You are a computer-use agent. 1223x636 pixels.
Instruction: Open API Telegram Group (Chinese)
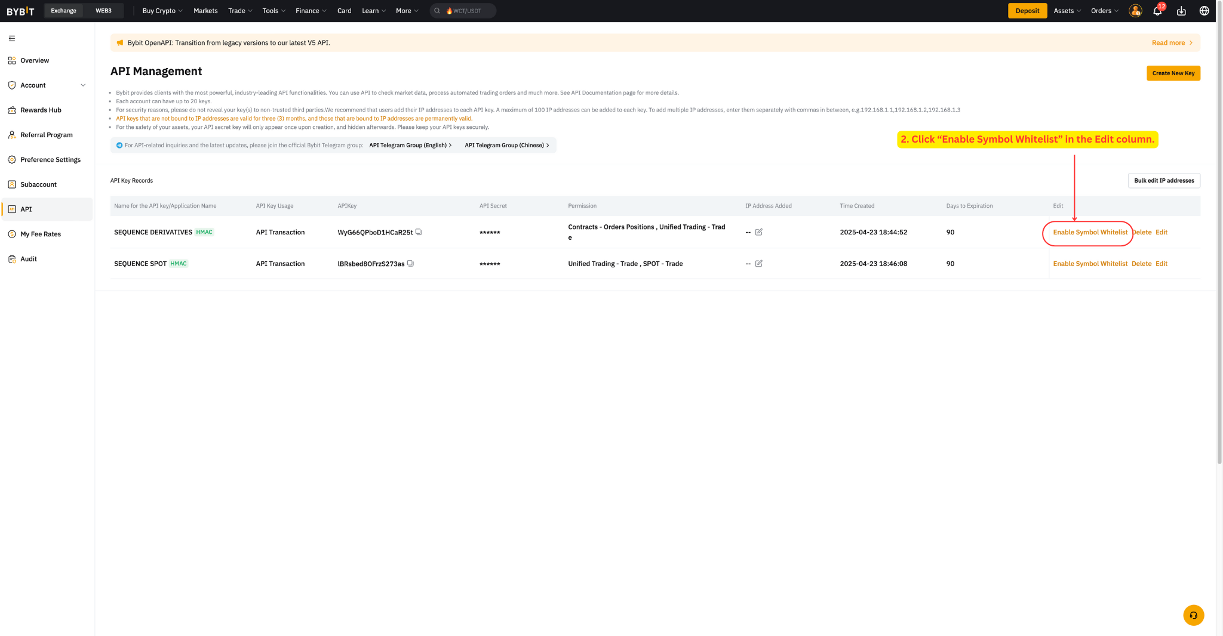(x=506, y=145)
